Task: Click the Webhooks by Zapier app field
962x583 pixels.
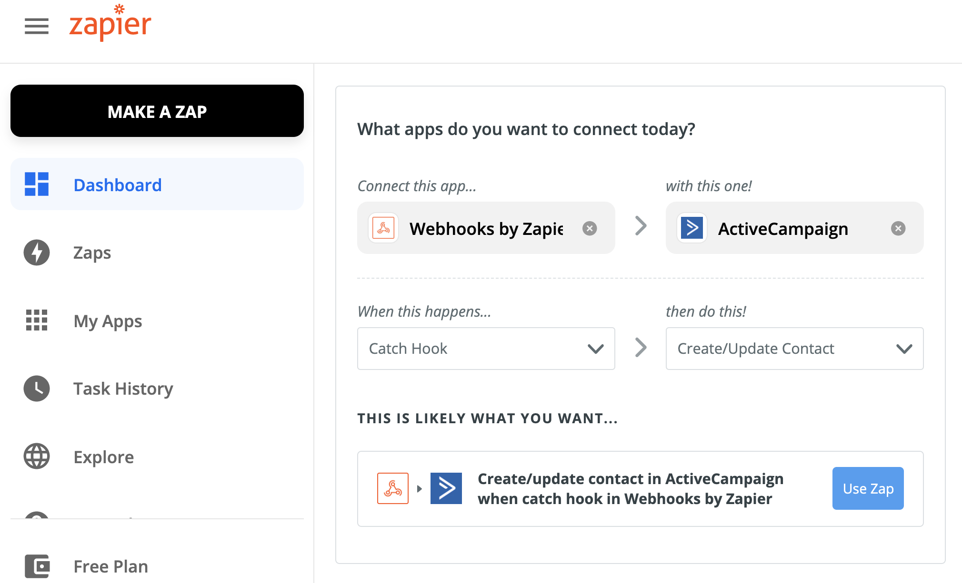Action: [x=486, y=228]
